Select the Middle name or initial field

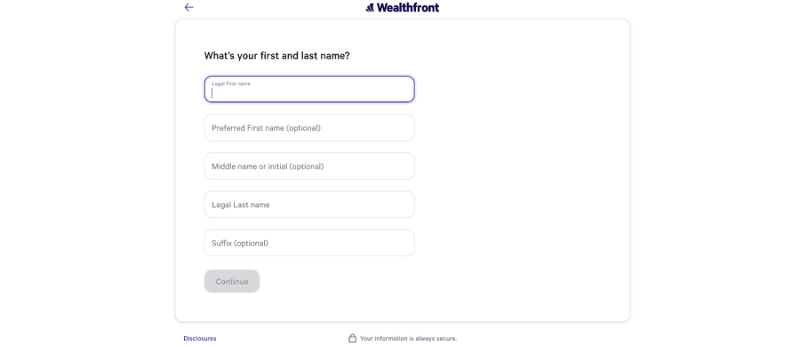pyautogui.click(x=309, y=165)
